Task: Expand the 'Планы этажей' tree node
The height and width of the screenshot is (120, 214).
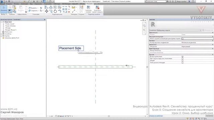Action: coord(3,24)
